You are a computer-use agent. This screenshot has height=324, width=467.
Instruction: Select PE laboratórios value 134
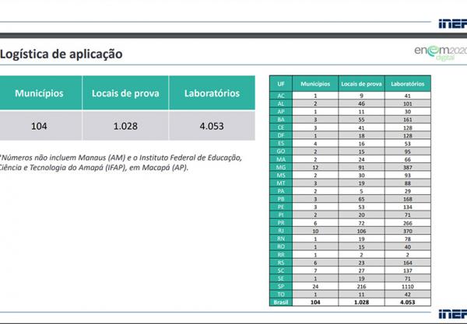[407, 207]
